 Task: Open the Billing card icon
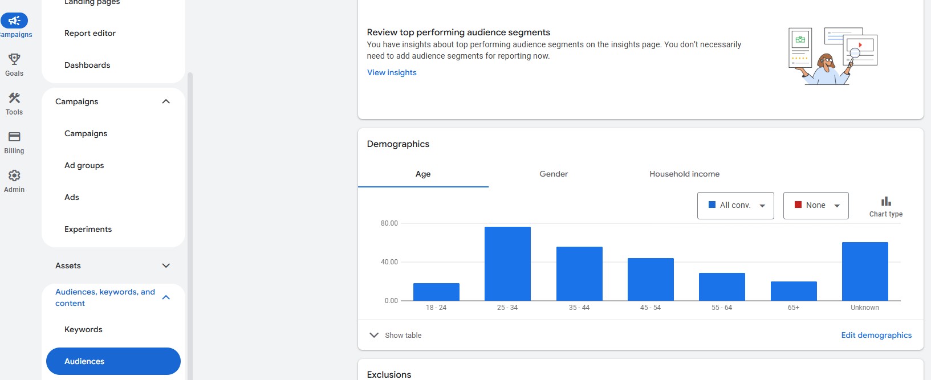tap(14, 137)
